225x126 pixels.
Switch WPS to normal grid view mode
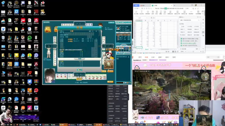[x=173, y=52]
